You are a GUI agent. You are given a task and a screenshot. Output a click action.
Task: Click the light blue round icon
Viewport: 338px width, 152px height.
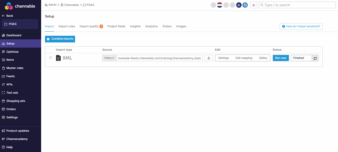coord(245,5)
